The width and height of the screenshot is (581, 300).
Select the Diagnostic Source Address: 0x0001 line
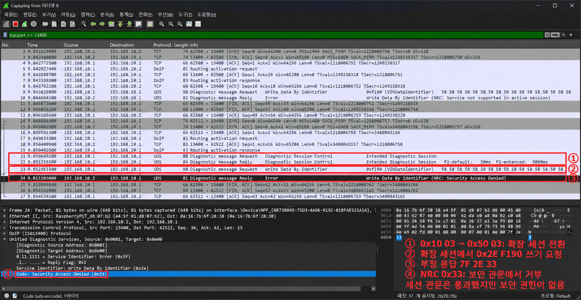[x=62, y=245]
